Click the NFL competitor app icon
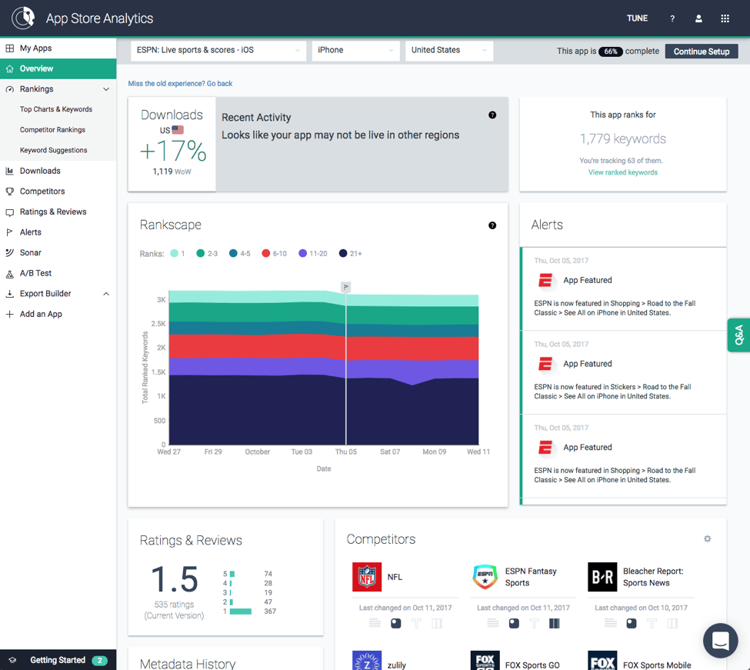 [367, 577]
